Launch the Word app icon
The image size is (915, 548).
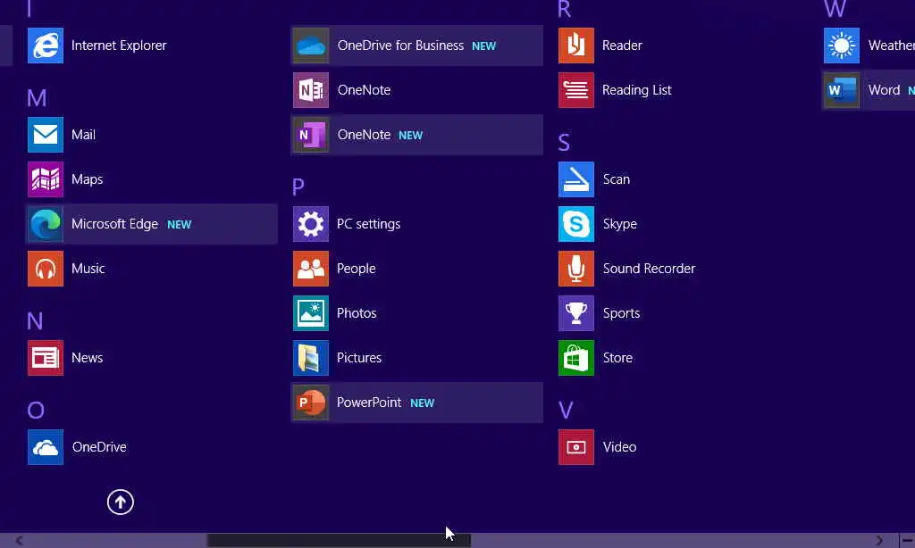pyautogui.click(x=842, y=90)
